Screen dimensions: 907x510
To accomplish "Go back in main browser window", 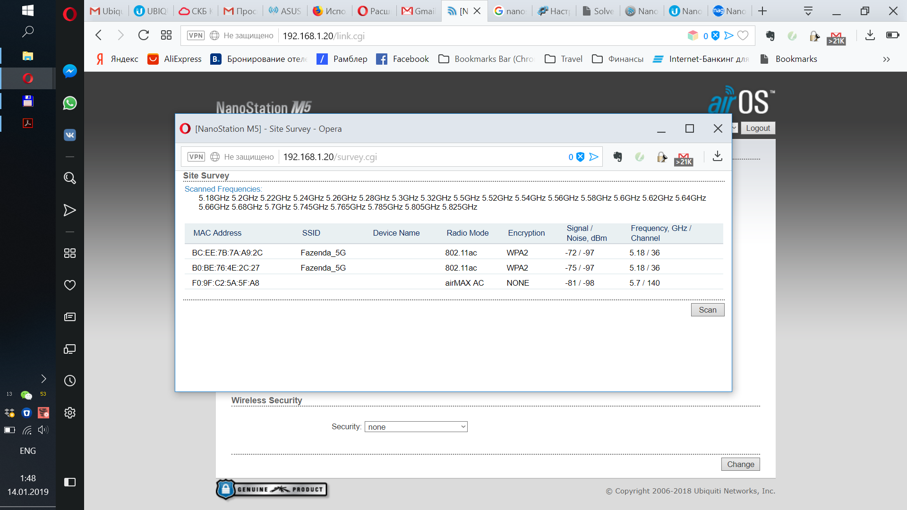I will tap(99, 35).
